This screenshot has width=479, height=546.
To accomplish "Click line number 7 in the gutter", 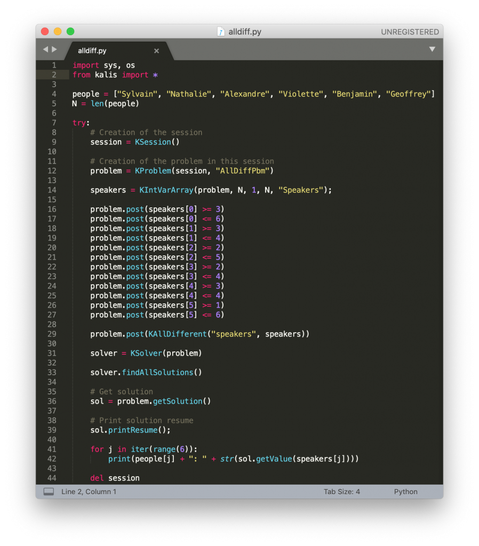I will pyautogui.click(x=54, y=123).
